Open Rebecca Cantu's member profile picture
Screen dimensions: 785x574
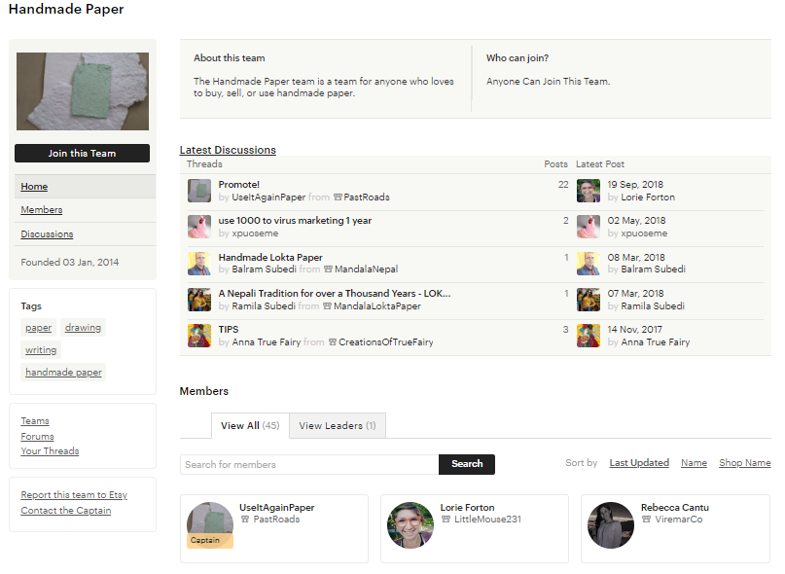pyautogui.click(x=611, y=525)
